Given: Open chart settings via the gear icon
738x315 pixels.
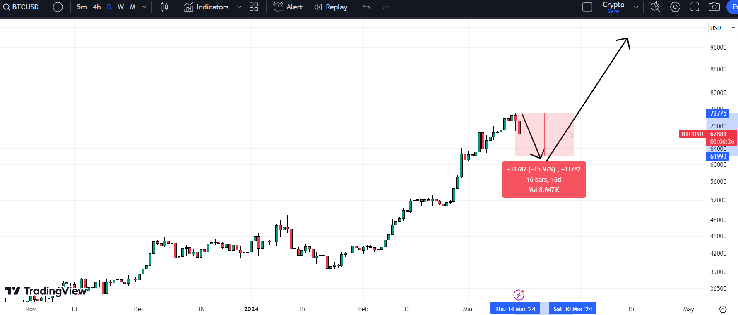Looking at the screenshot, I should point(675,7).
